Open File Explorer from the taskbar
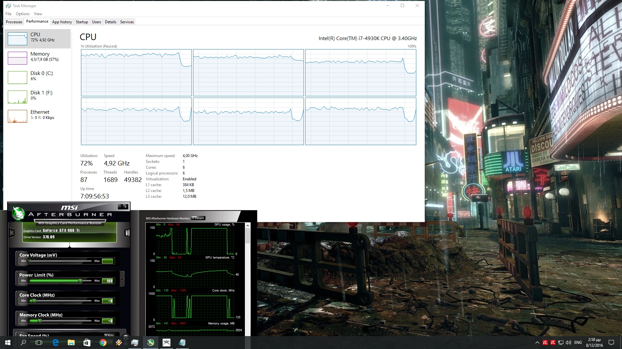Image resolution: width=622 pixels, height=349 pixels. (x=71, y=343)
